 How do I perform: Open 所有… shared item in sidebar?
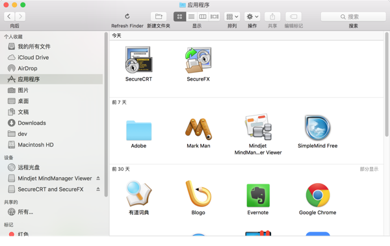(51, 212)
